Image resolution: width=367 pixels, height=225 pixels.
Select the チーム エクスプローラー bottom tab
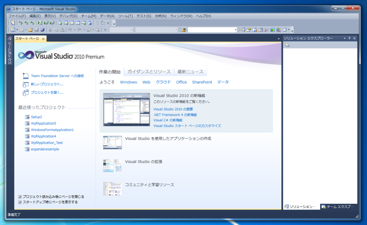(x=338, y=207)
